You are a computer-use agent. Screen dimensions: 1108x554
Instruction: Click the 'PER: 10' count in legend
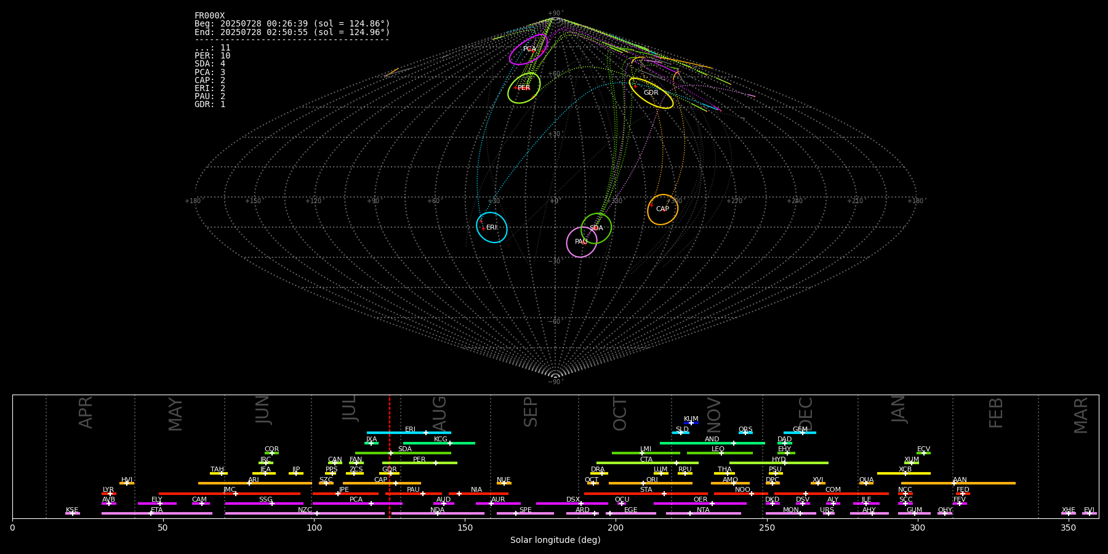[x=212, y=56]
